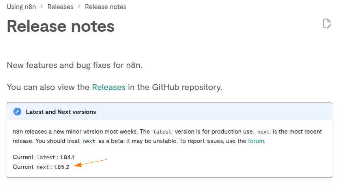The height and width of the screenshot is (185, 337).
Task: Open the green Releases GitHub link
Action: pos(109,87)
